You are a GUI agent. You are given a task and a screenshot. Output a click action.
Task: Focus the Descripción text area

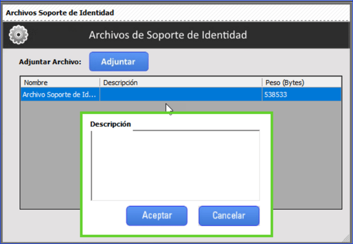175,165
